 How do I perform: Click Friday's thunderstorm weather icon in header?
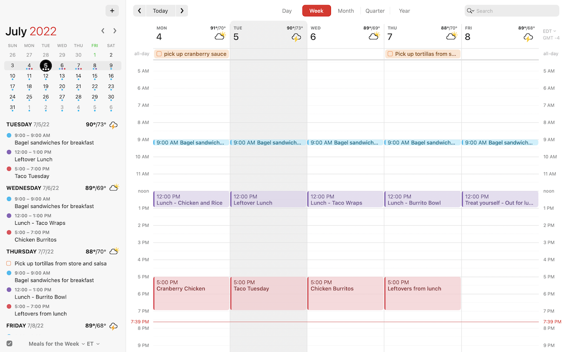528,38
